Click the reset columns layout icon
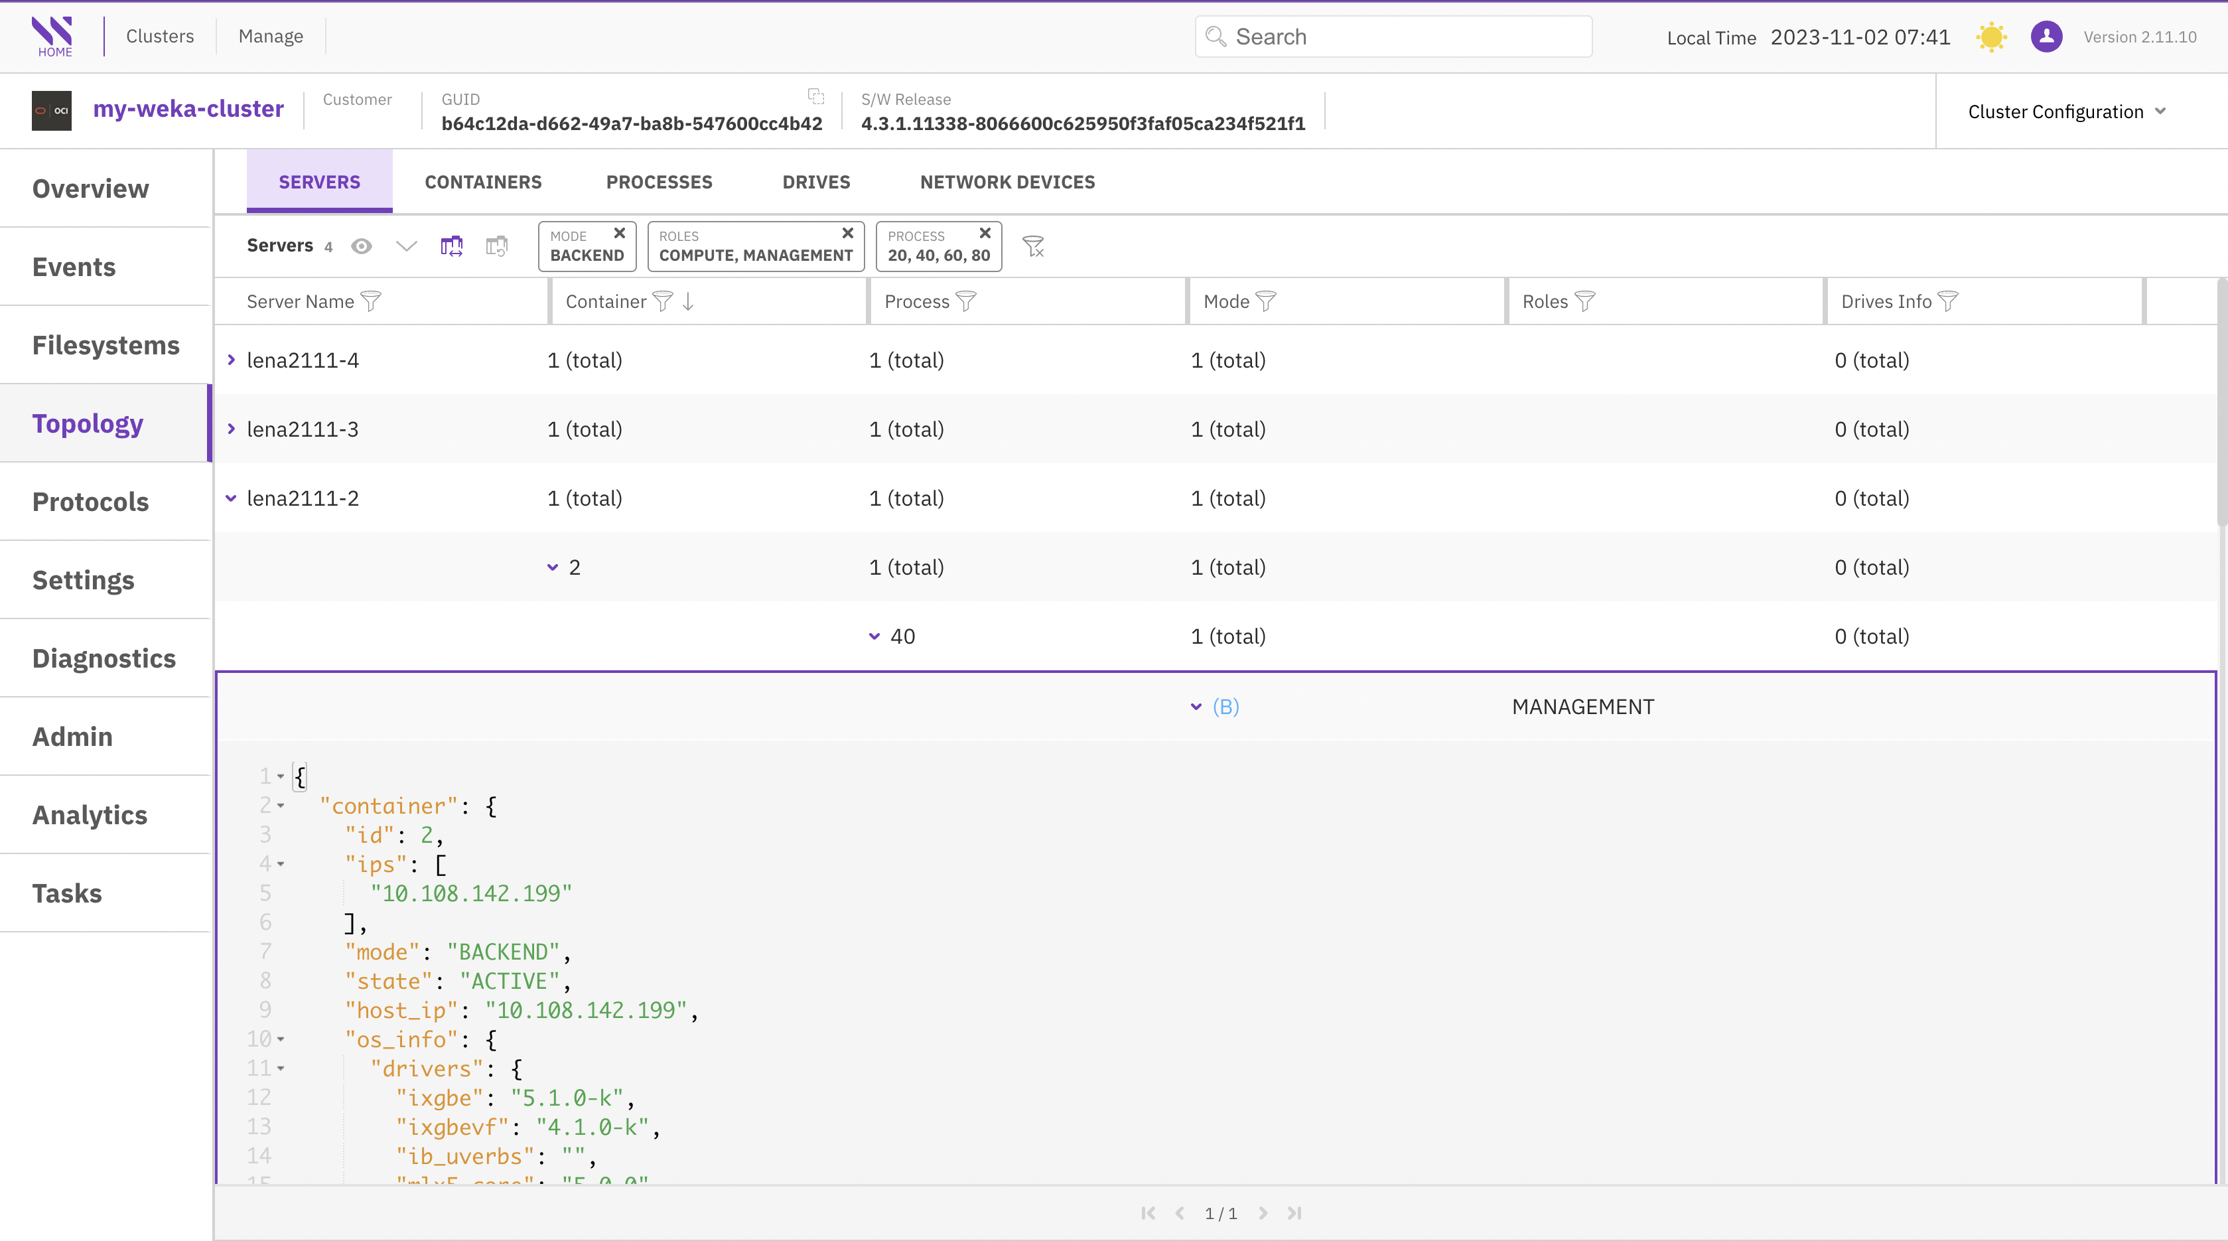The image size is (2228, 1241). tap(496, 246)
